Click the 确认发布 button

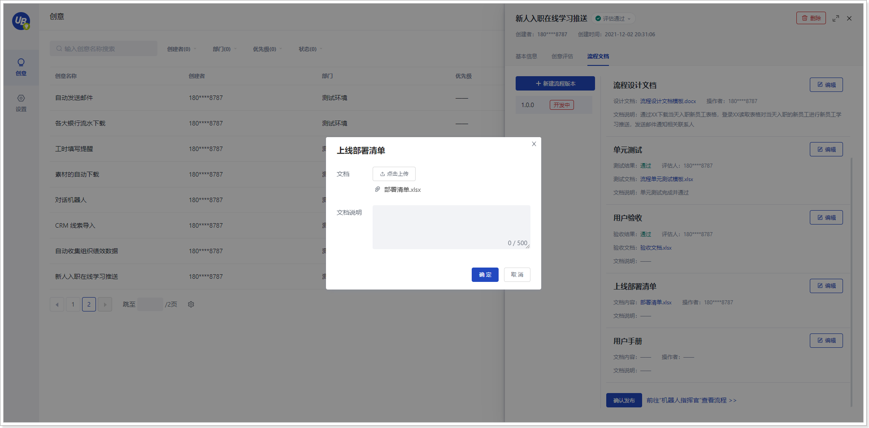[624, 400]
